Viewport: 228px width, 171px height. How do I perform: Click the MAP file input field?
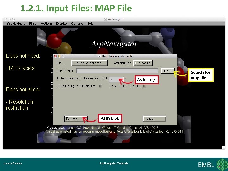(x=117, y=71)
